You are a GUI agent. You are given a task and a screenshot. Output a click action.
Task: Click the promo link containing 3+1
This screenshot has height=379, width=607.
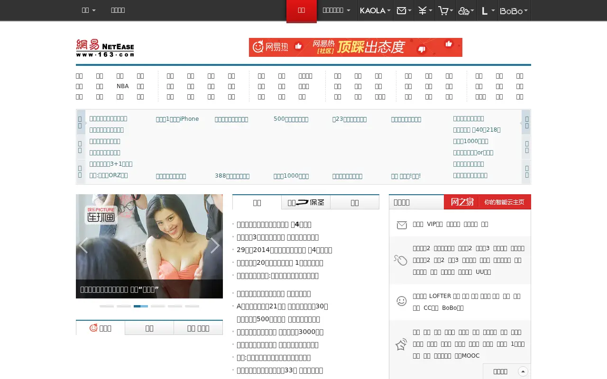click(x=111, y=164)
